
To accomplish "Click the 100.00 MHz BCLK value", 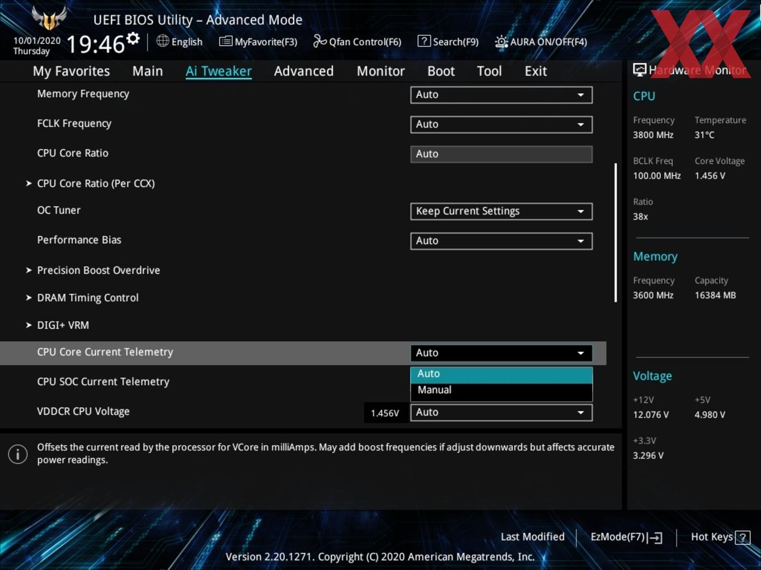I will [657, 176].
